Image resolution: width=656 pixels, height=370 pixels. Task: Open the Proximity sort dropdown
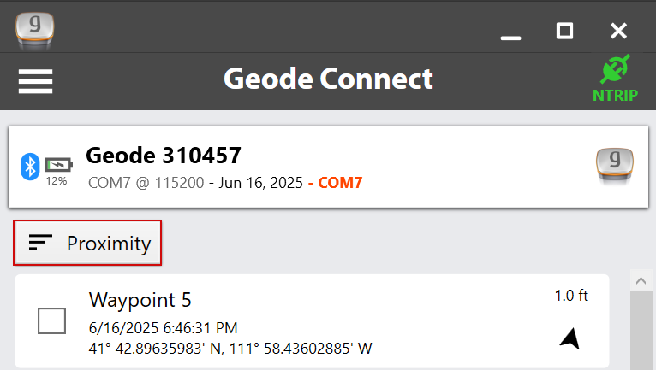tap(88, 244)
